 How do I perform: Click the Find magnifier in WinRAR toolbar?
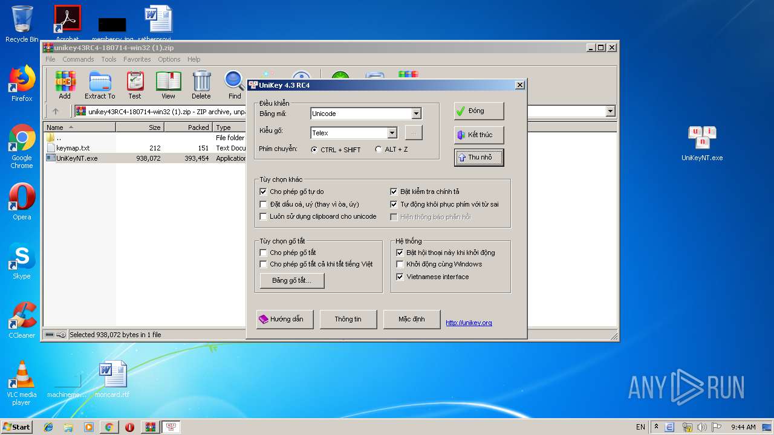pos(235,85)
